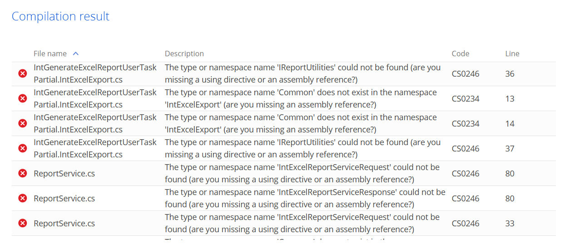
Task: Select line number 80 of Response error
Action: (x=510, y=198)
